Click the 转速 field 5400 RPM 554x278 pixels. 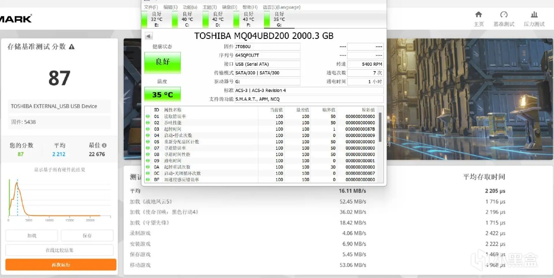[365, 64]
